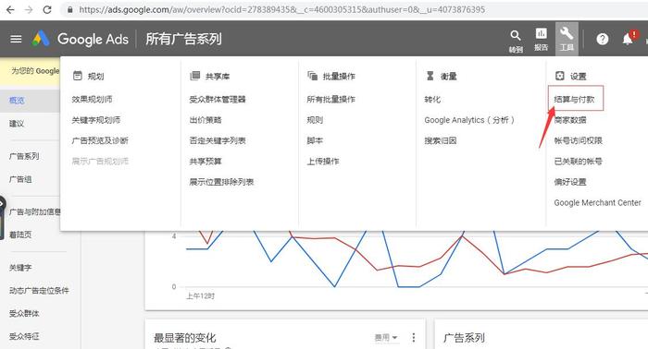Open 结算与付款 billing and payments
This screenshot has width=648, height=349.
(x=574, y=100)
